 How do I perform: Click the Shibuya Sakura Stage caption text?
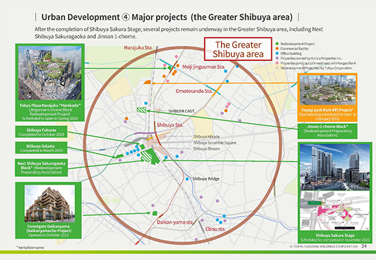pyautogui.click(x=335, y=237)
